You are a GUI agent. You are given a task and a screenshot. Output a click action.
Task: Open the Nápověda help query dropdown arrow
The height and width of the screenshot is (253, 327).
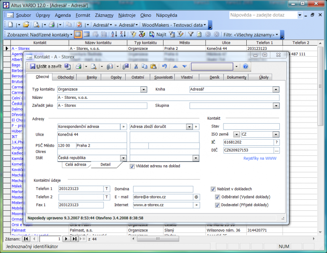click(x=300, y=15)
